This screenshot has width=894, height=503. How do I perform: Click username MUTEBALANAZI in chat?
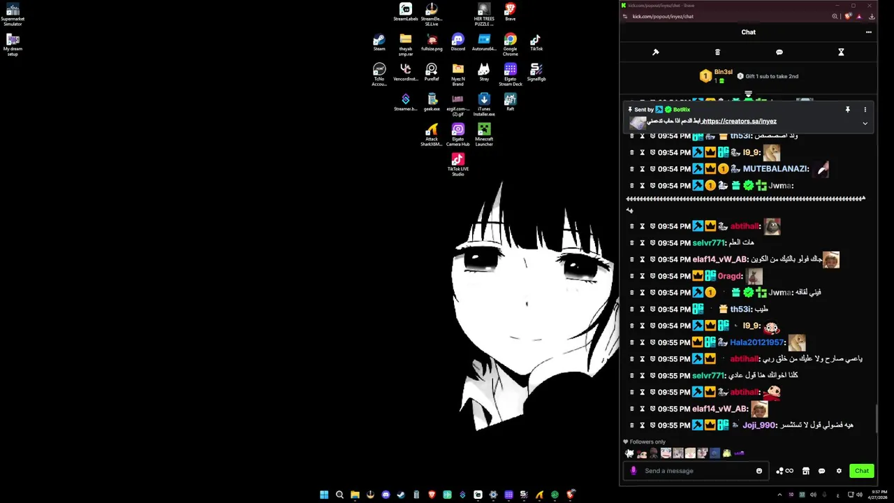pyautogui.click(x=775, y=169)
